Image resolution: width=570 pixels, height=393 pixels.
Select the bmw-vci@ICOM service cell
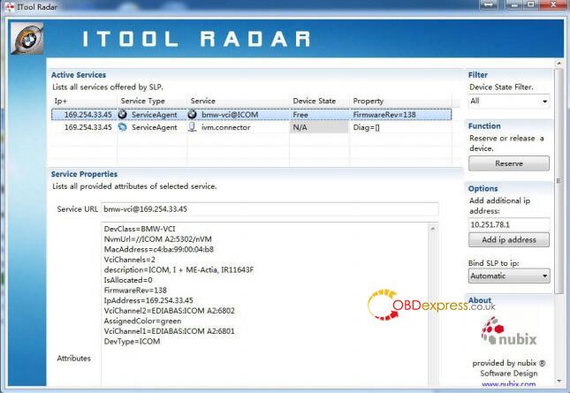[x=238, y=115]
